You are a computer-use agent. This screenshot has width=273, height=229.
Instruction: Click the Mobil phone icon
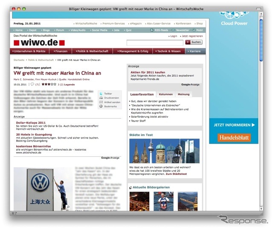[x=194, y=30]
